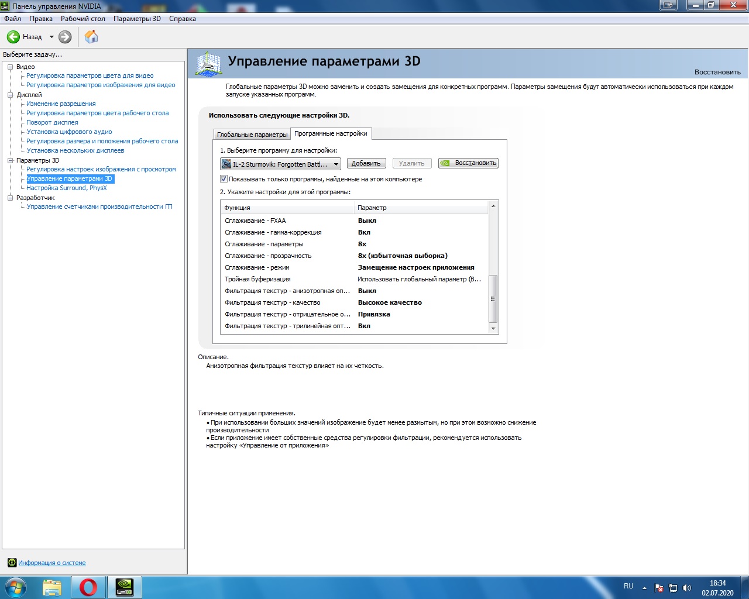Click the NVIDIA icon beside Информация о системе

pos(12,563)
